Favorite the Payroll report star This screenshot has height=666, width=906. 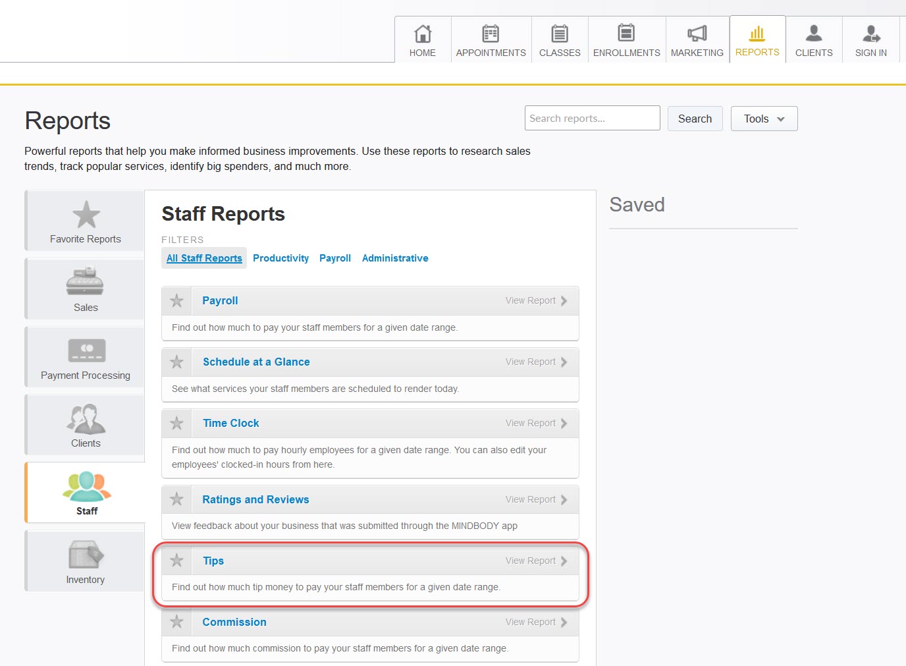[176, 300]
